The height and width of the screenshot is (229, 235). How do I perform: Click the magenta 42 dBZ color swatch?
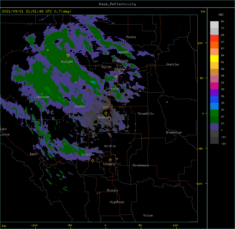click(x=214, y=86)
